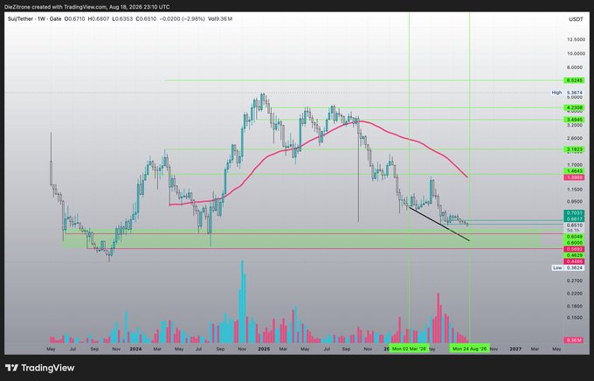Click the C0.6510 close value in header
This screenshot has width=594, height=381.
coord(146,18)
